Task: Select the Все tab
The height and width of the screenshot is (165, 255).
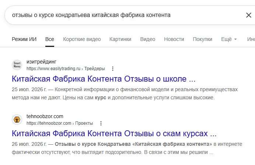Action: pos(50,39)
